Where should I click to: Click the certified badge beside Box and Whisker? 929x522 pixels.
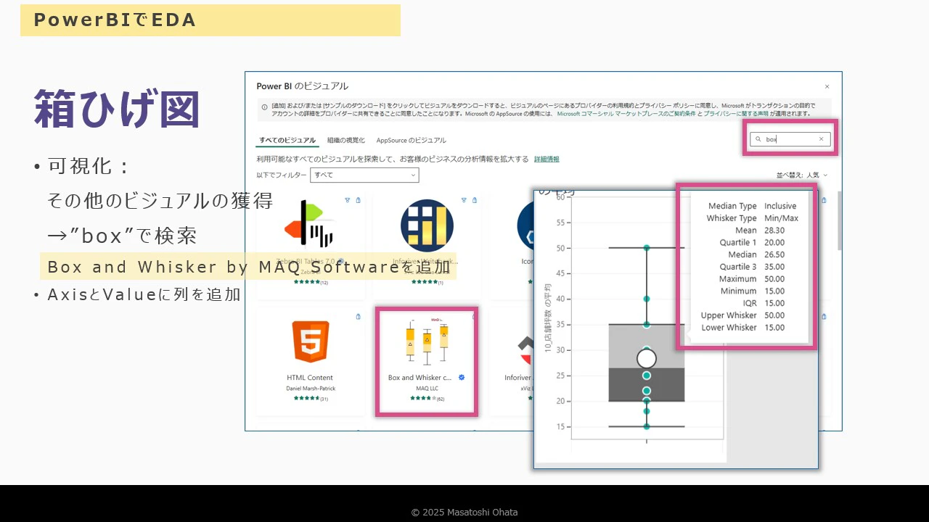pyautogui.click(x=462, y=378)
